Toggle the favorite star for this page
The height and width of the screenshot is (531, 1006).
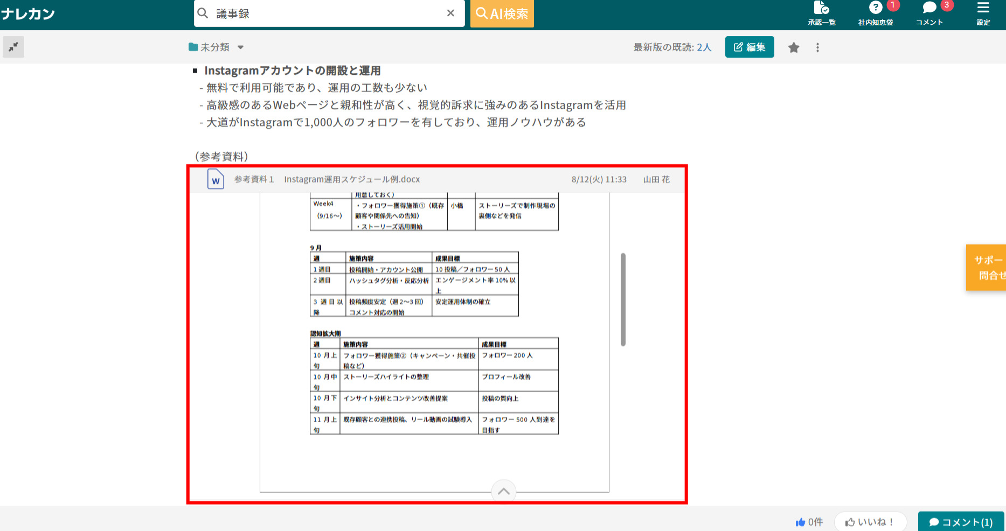793,47
